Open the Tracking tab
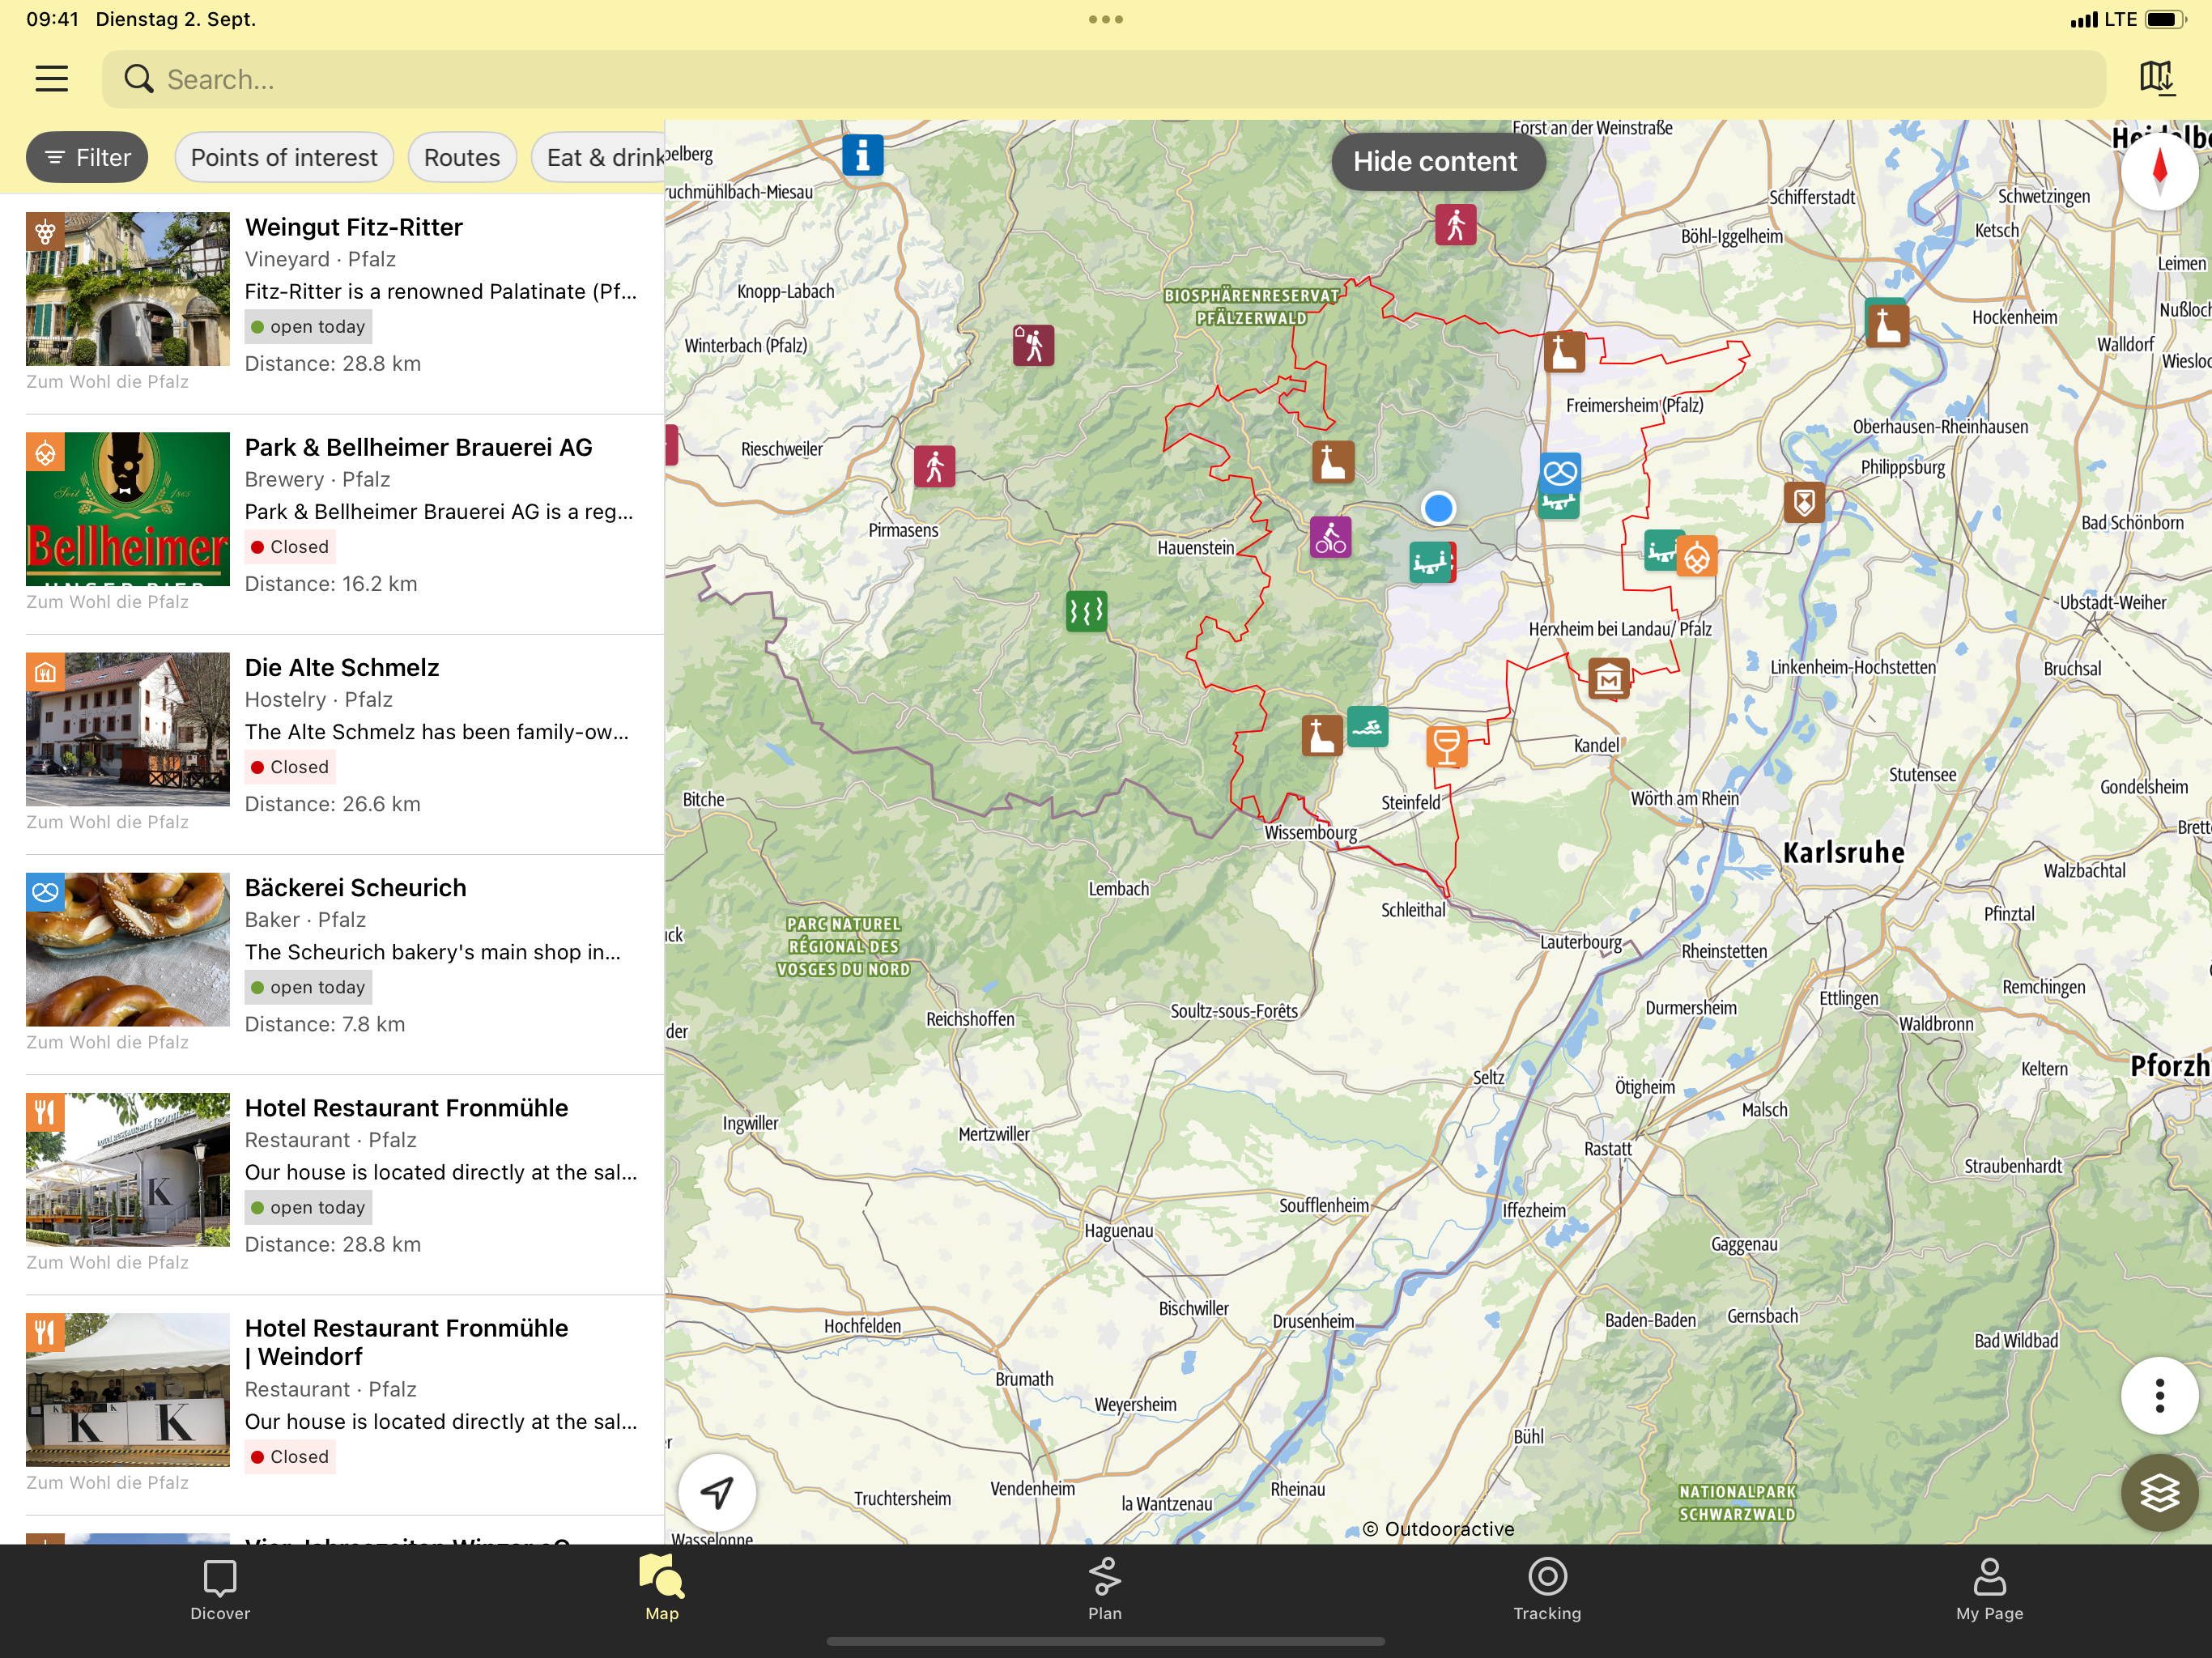 (1547, 1590)
